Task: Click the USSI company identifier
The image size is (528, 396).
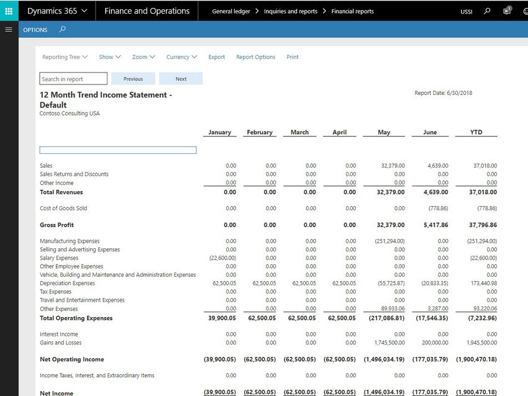Action: [466, 10]
